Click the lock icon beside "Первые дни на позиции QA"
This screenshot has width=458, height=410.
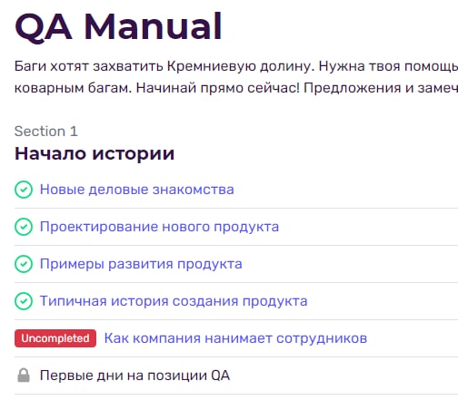(x=24, y=376)
